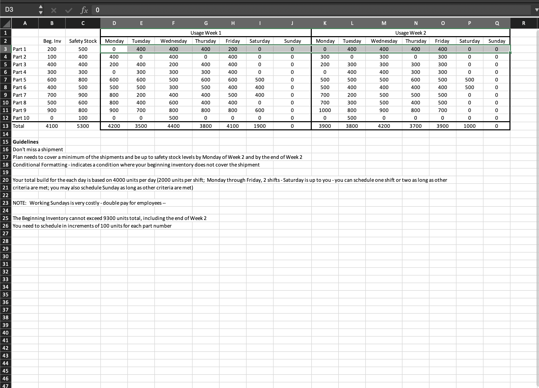Select the Part 10 row label cell
This screenshot has width=539, height=388.
point(25,118)
